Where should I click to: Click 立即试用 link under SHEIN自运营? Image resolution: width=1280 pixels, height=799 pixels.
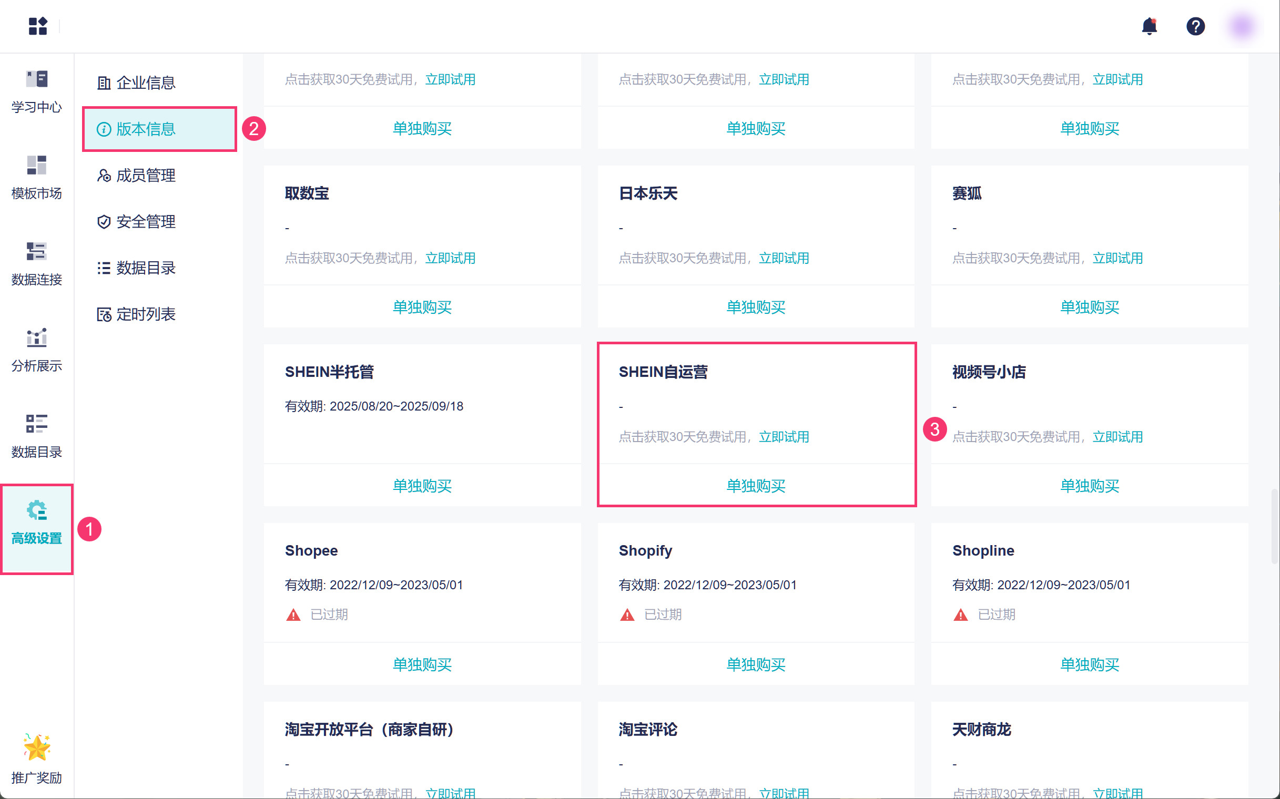(784, 437)
